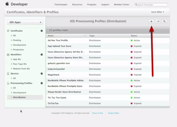The image size is (177, 127).
Task: Open the Kevin Miller account dropdown
Action: click(158, 12)
